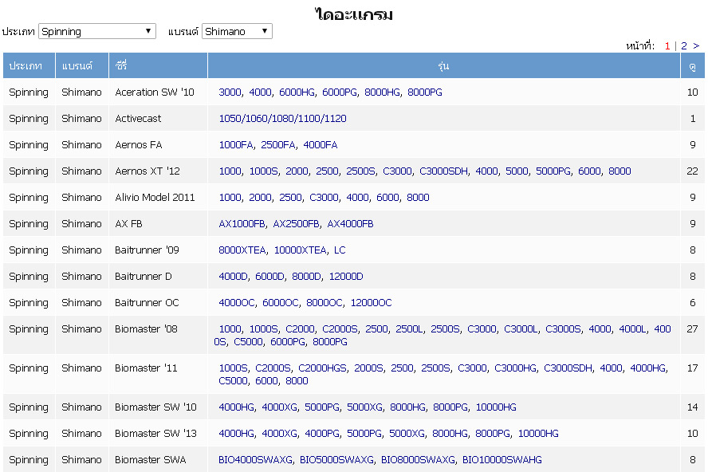708x472 pixels.
Task: Open C2000 in the Biomaster '08 row
Action: tap(301, 328)
